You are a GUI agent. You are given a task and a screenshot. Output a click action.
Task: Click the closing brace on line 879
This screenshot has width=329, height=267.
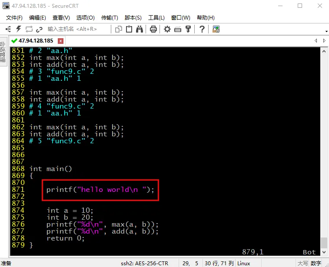click(31, 245)
